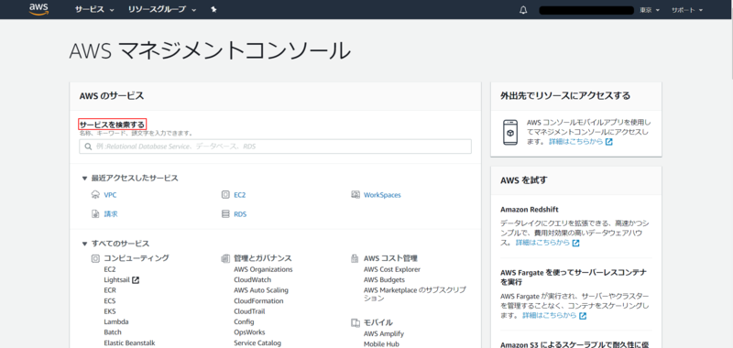This screenshot has height=348, width=733.
Task: Click the AWS コスト管理 category icon
Action: coord(356,258)
